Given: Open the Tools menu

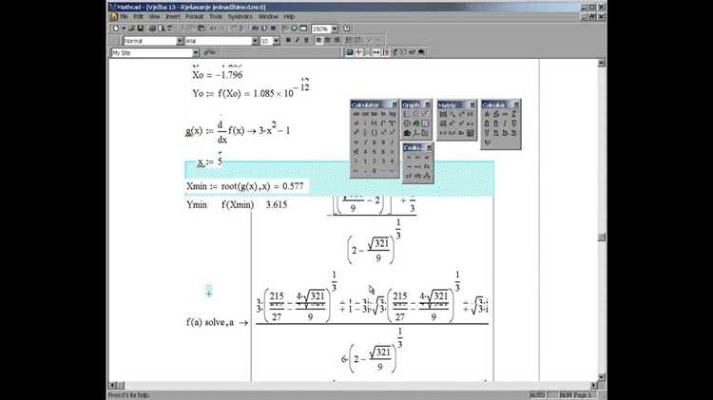Looking at the screenshot, I should (x=216, y=17).
